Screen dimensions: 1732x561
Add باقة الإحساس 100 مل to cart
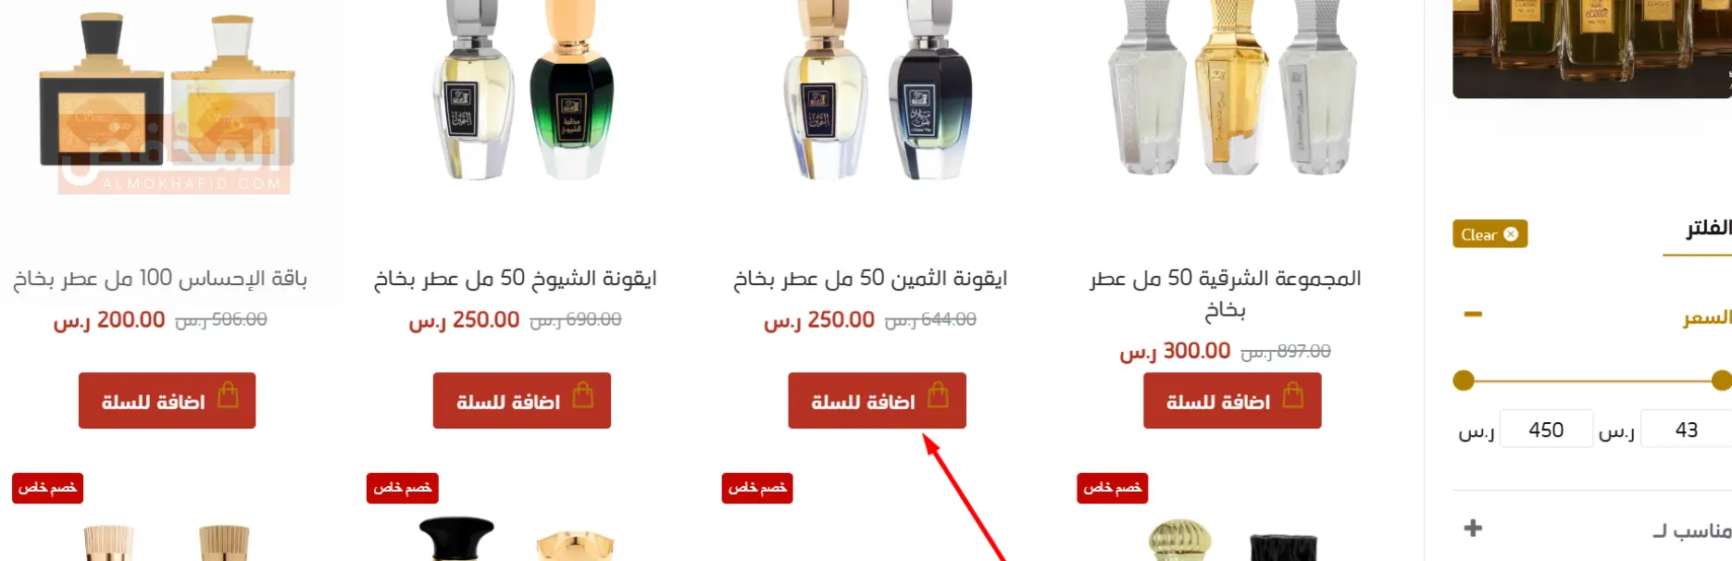pyautogui.click(x=167, y=401)
